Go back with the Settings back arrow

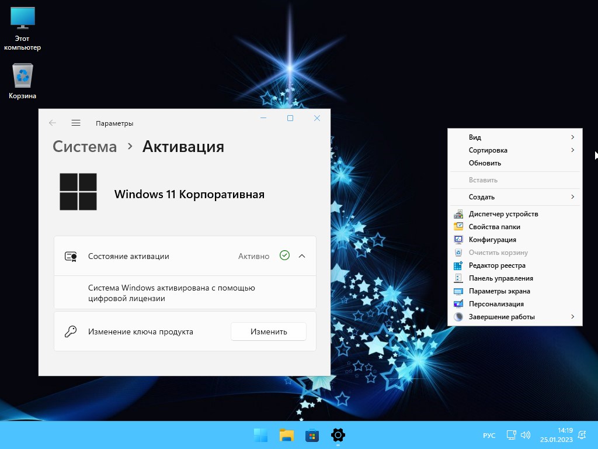point(53,123)
